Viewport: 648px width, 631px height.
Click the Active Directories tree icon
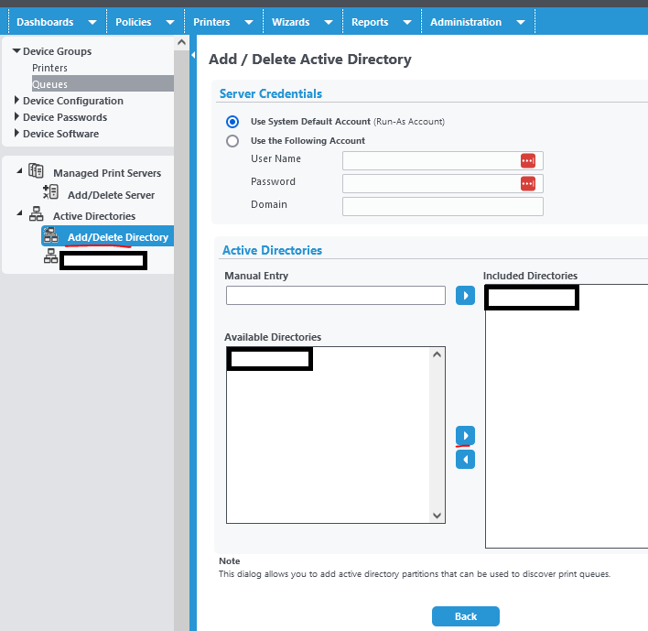tap(37, 215)
